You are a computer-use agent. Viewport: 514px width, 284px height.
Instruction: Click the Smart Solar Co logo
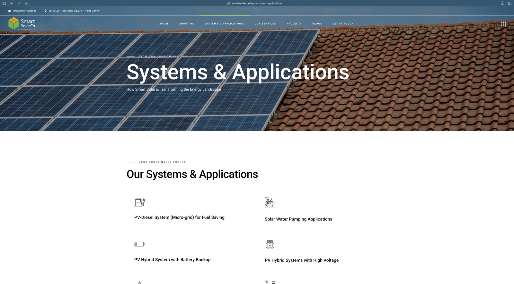22,24
